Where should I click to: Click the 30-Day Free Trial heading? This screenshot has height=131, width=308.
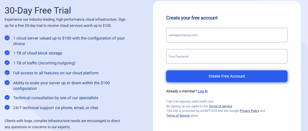(38, 10)
